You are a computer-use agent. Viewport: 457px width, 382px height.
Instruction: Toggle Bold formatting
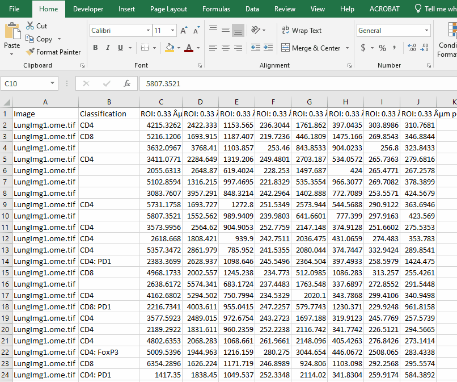pyautogui.click(x=94, y=48)
